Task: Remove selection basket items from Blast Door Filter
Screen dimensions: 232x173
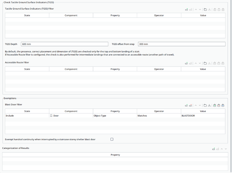Action: pos(219,105)
